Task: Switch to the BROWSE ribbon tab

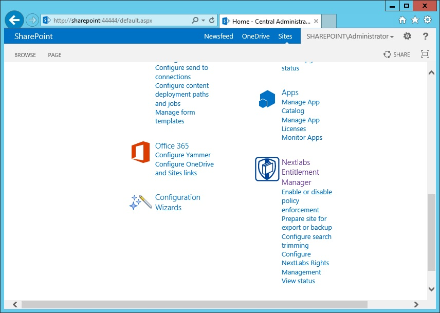Action: coord(25,55)
